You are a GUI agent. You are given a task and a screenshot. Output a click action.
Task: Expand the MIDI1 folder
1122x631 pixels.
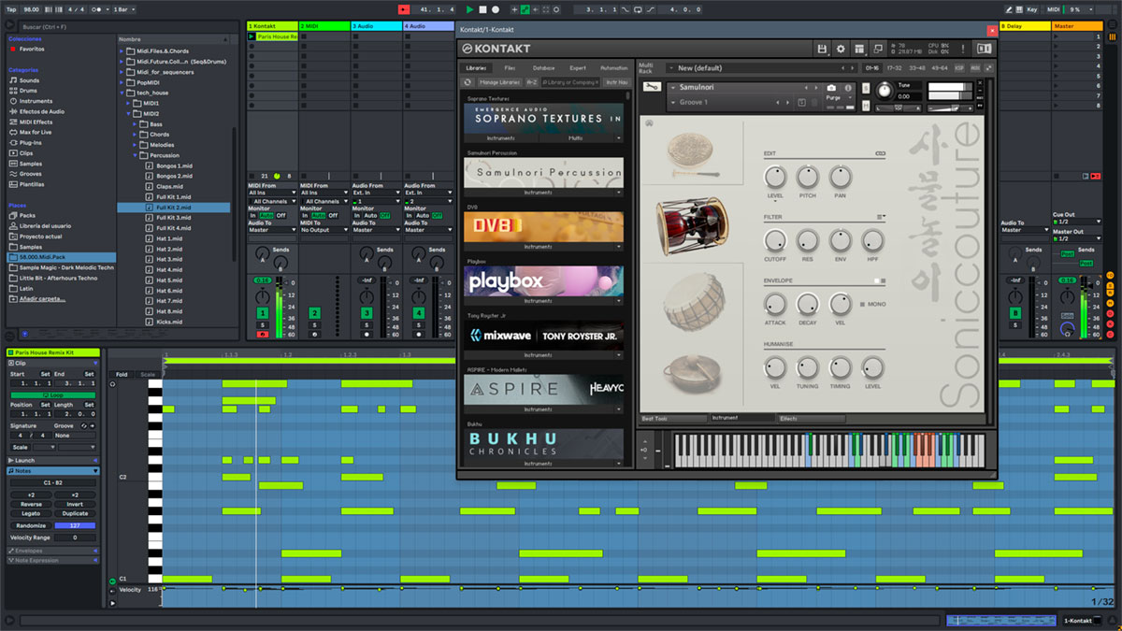coord(129,103)
